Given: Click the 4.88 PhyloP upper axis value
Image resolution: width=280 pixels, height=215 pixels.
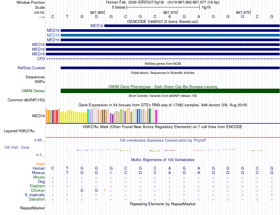Looking at the screenshot, I should pyautogui.click(x=38, y=140).
